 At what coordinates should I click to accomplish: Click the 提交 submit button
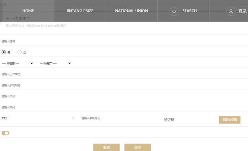138,147
